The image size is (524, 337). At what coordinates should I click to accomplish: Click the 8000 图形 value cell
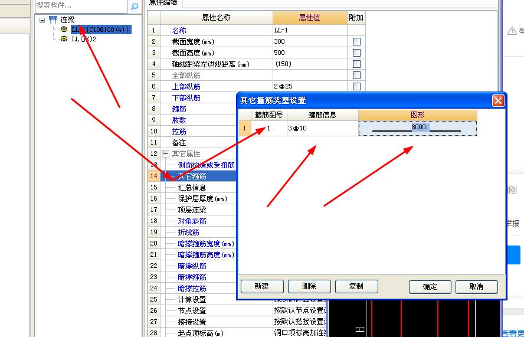click(418, 129)
